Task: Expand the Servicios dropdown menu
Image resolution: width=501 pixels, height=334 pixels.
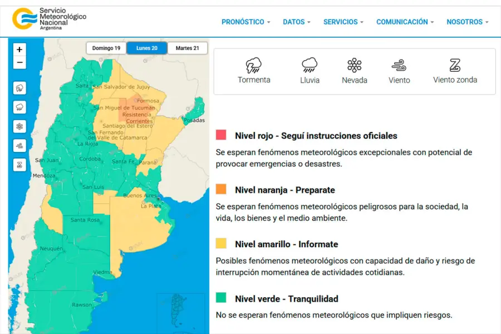Action: (x=343, y=22)
